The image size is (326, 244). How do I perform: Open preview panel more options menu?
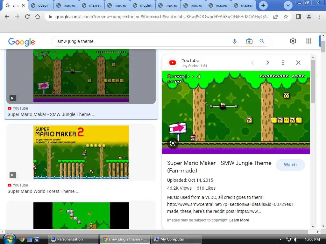pos(283,63)
